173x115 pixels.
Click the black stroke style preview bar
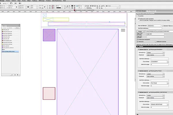click(x=59, y=8)
